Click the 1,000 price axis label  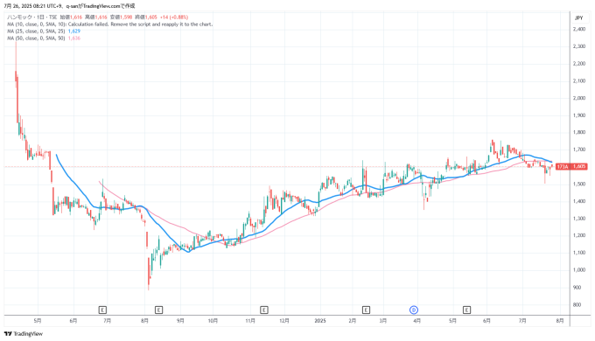579,270
